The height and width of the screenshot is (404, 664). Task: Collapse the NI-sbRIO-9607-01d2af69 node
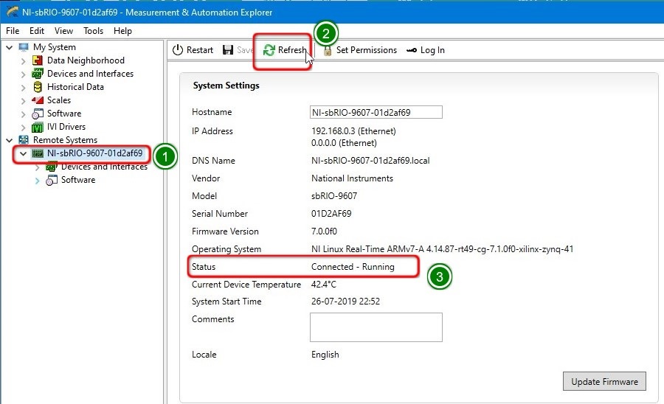click(23, 153)
